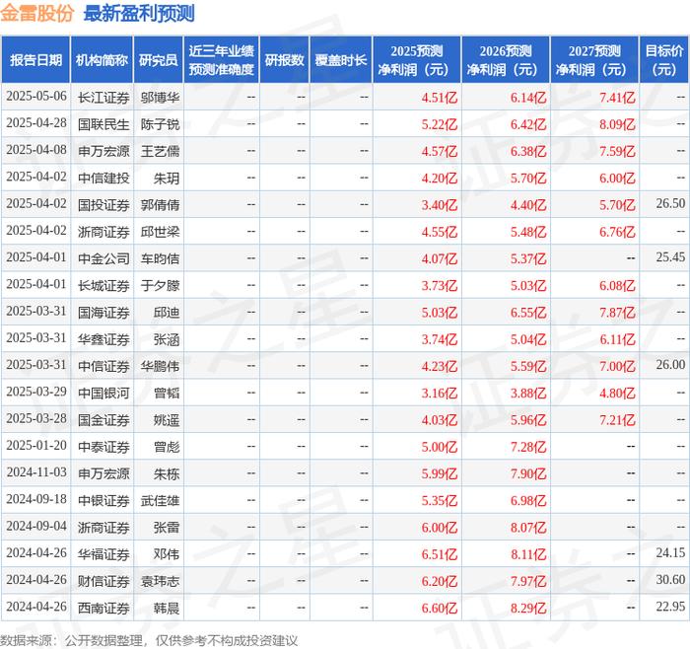The image size is (690, 649).
Task: Click researcher 张雷
Action: pyautogui.click(x=167, y=527)
